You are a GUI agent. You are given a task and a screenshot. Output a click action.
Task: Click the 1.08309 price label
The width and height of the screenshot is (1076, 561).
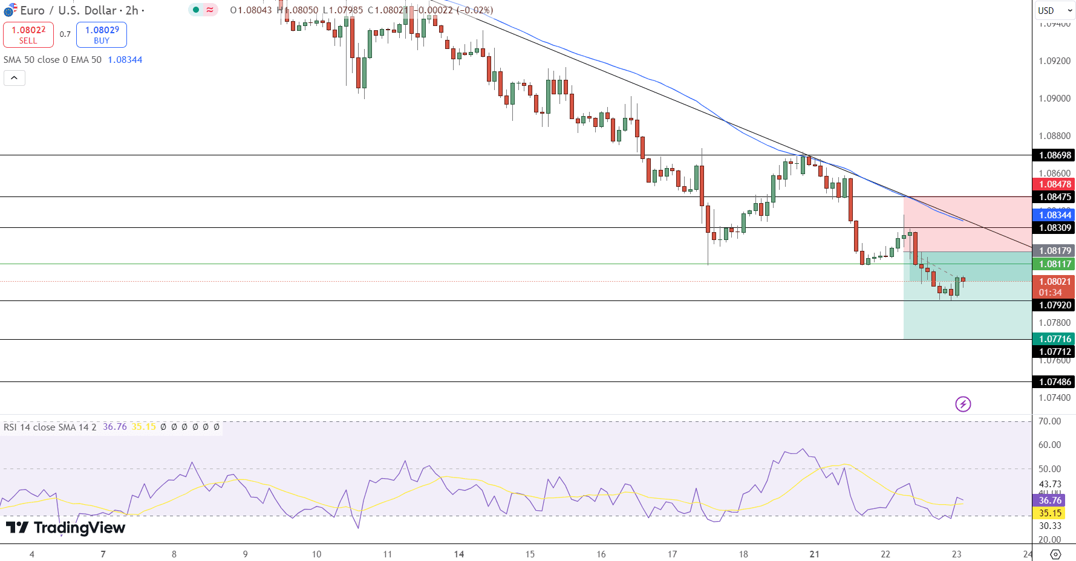pos(1054,228)
